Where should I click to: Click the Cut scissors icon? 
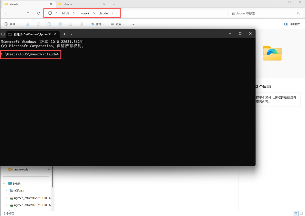click(28, 24)
